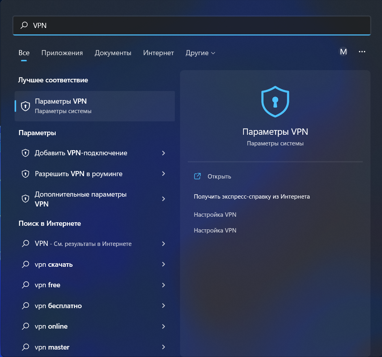This screenshot has width=382, height=357.
Task: Click large VPN shield icon in preview pane
Action: pyautogui.click(x=275, y=102)
